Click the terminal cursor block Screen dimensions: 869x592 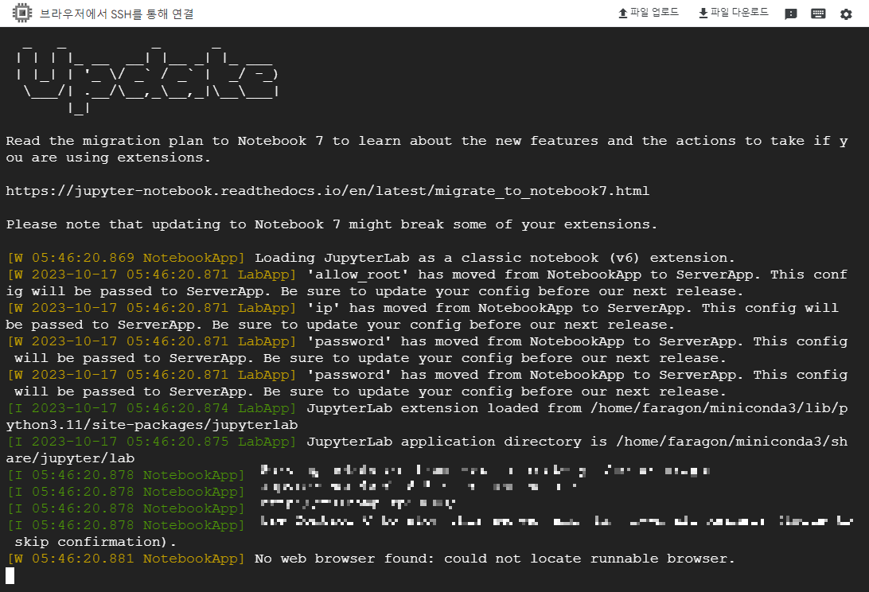coord(10,575)
